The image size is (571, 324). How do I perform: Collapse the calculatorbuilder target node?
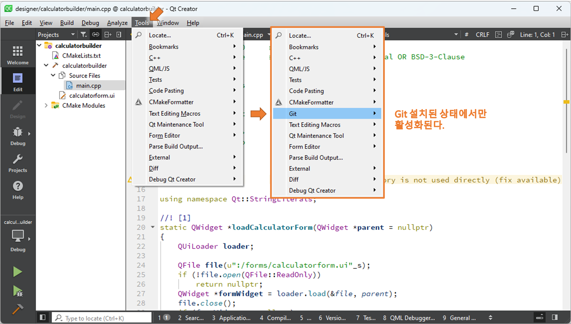coord(46,65)
